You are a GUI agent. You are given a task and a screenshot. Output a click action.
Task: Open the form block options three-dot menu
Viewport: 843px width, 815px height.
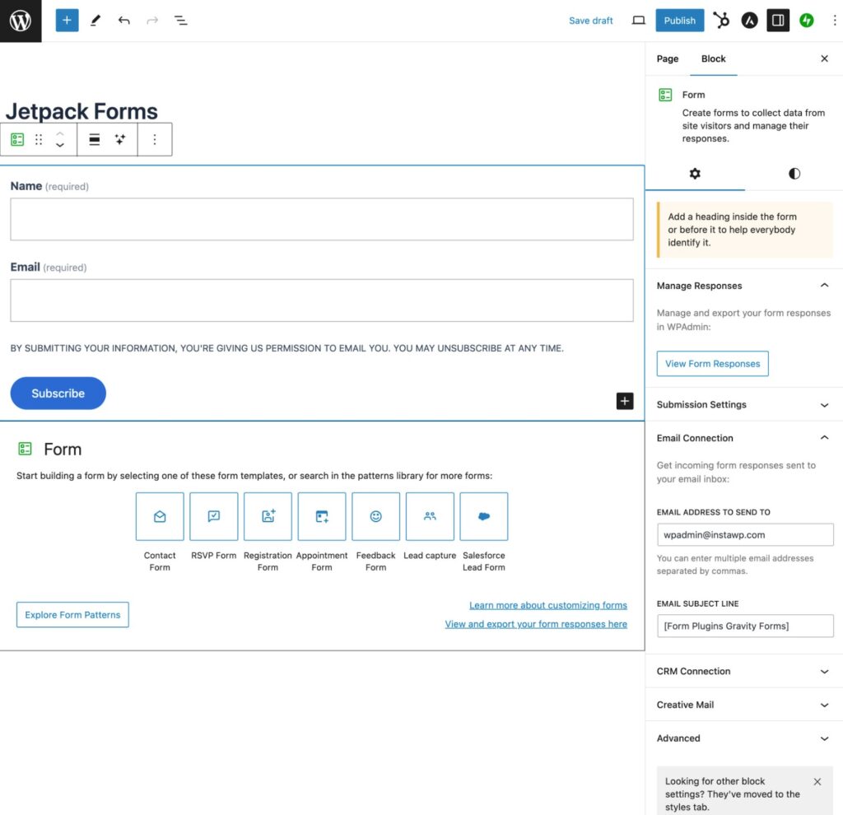pos(155,140)
